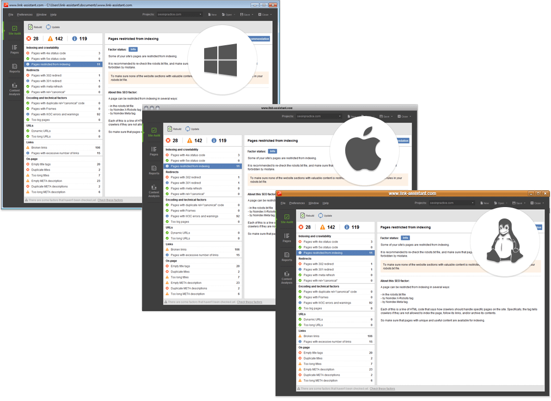Select the 142 warnings counter in Apple-logo window
The width and height of the screenshot is (551, 401).
(195, 141)
